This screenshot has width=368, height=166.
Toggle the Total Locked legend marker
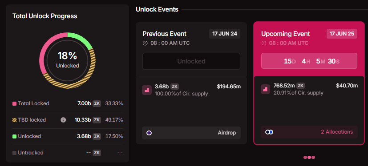point(14,103)
